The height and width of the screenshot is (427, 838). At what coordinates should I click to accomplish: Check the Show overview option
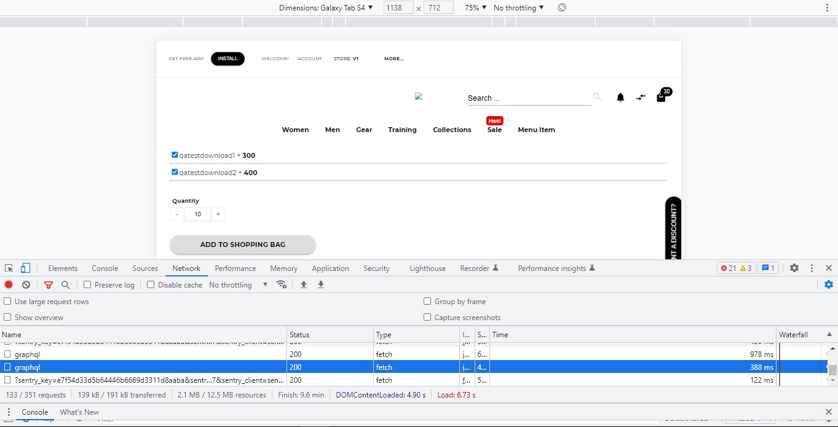point(7,317)
